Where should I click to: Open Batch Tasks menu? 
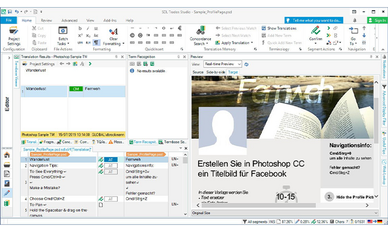(63, 36)
